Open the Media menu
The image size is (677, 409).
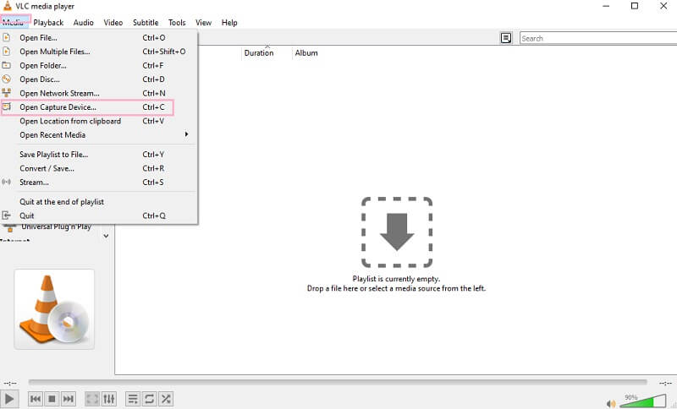pos(14,23)
